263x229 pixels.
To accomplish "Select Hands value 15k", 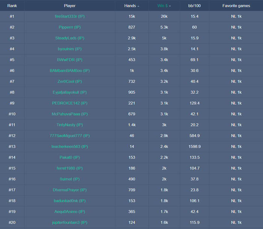I will click(131, 17).
